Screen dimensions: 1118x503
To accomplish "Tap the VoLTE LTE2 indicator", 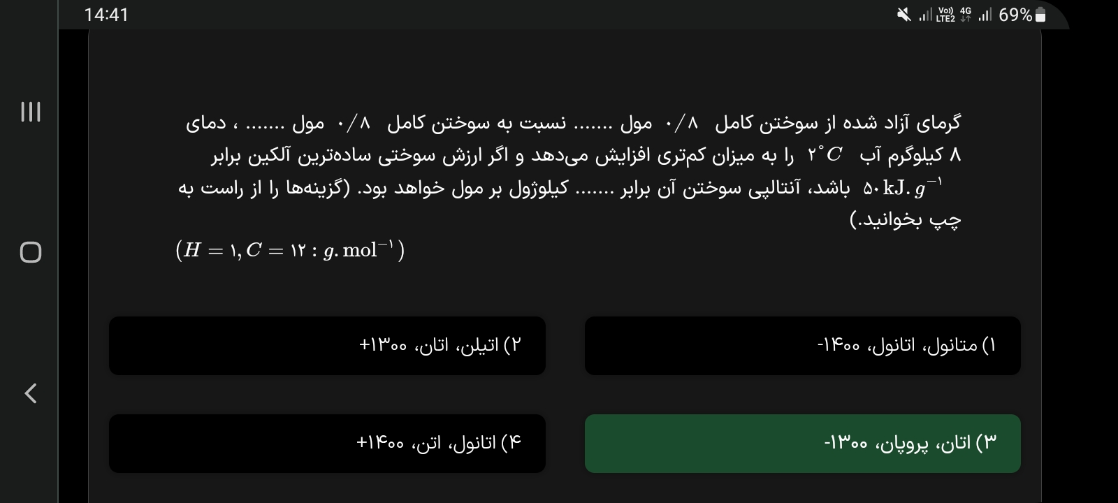I will [945, 15].
